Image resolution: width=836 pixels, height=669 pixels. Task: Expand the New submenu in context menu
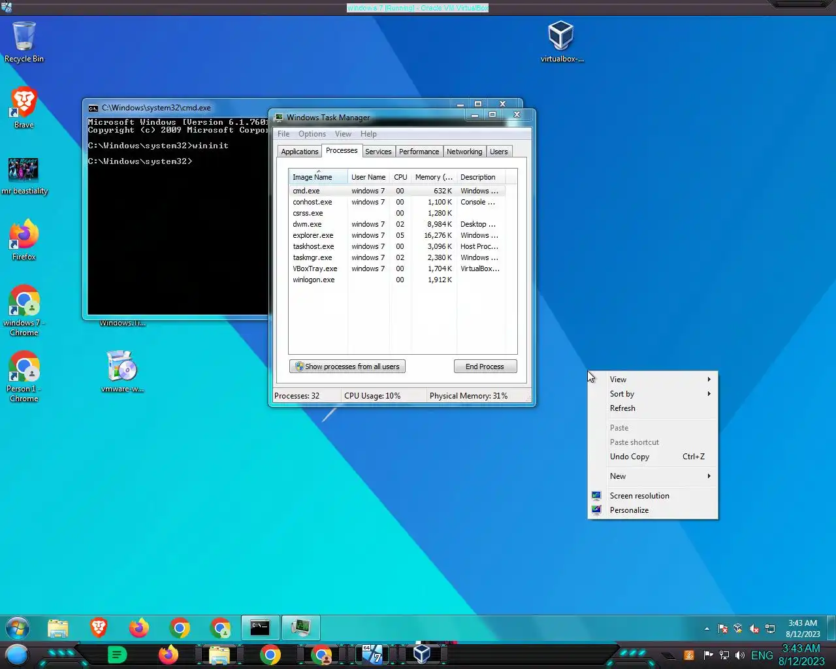pyautogui.click(x=653, y=476)
